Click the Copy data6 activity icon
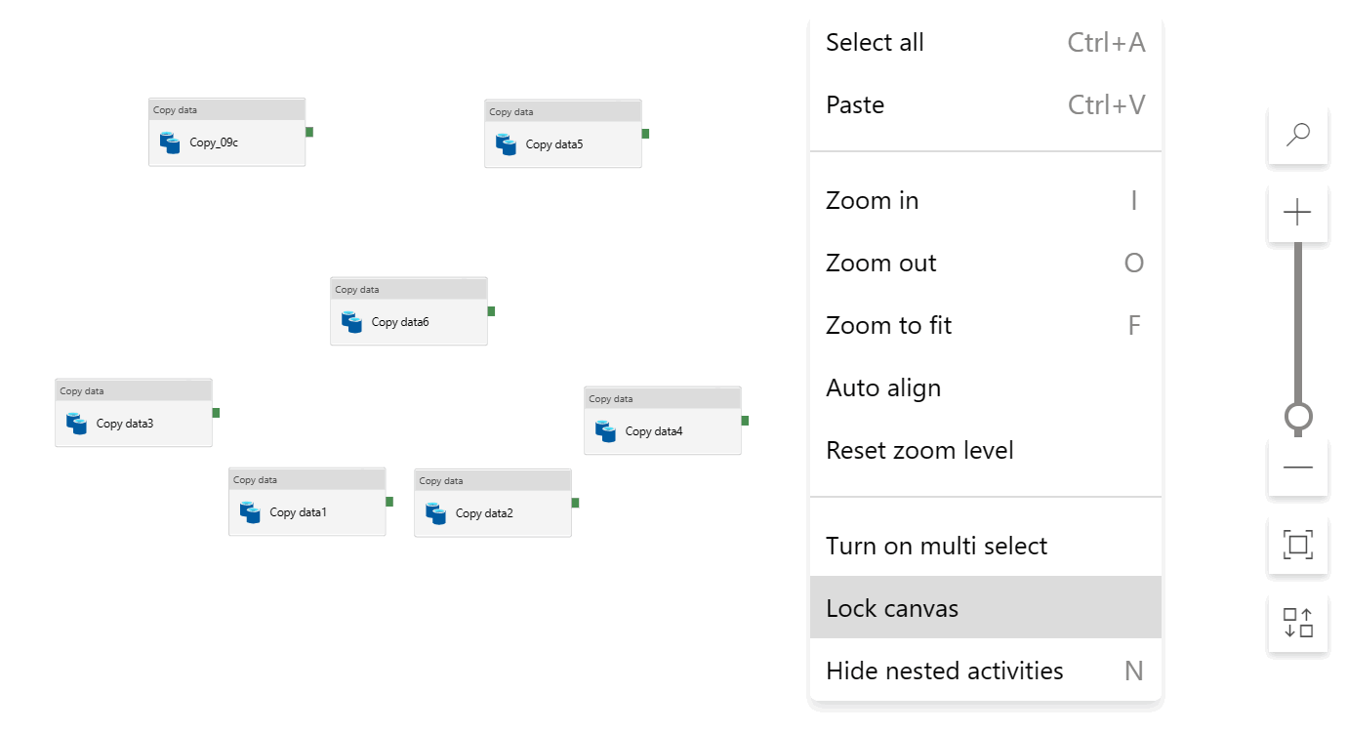Image resolution: width=1347 pixels, height=732 pixels. click(x=351, y=322)
